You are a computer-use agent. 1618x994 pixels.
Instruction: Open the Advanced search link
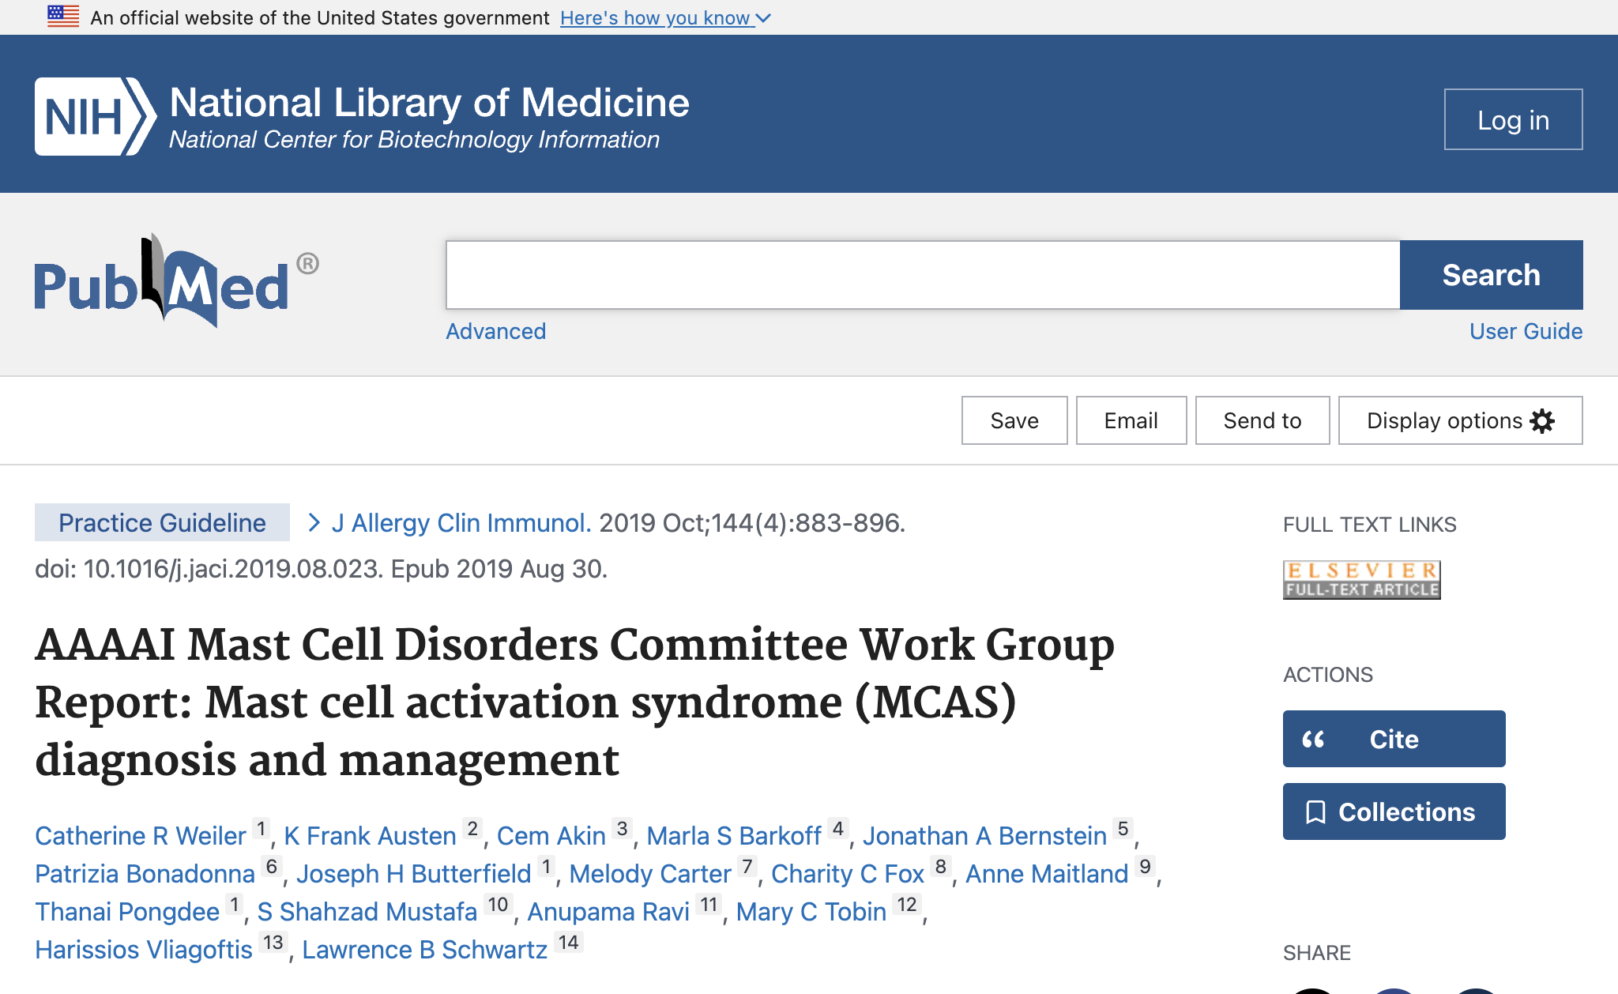pos(495,331)
